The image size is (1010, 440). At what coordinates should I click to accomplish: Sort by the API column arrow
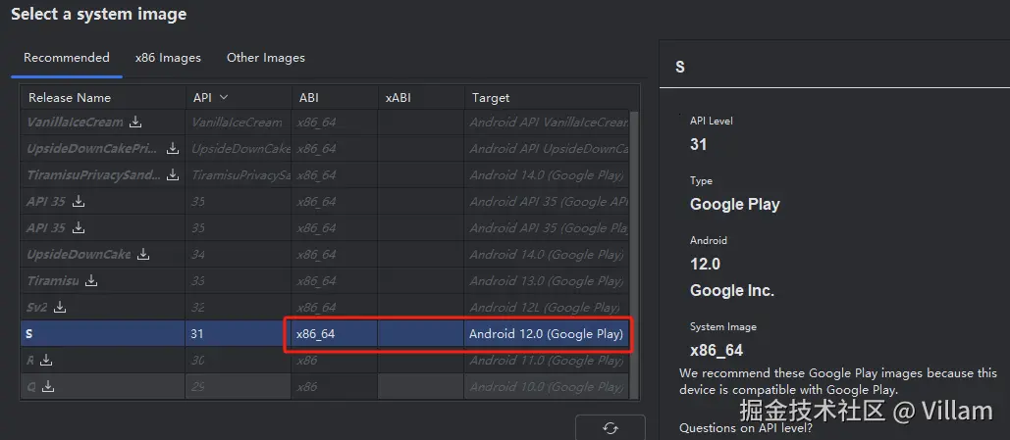point(224,97)
